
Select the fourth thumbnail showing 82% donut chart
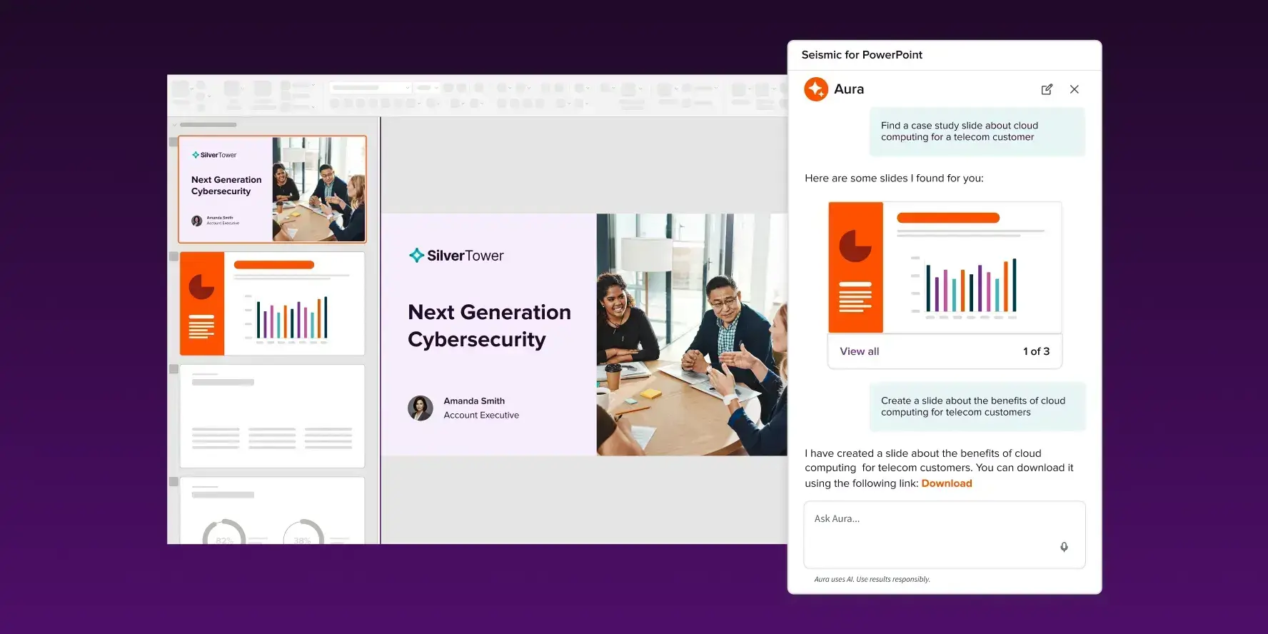click(x=272, y=510)
